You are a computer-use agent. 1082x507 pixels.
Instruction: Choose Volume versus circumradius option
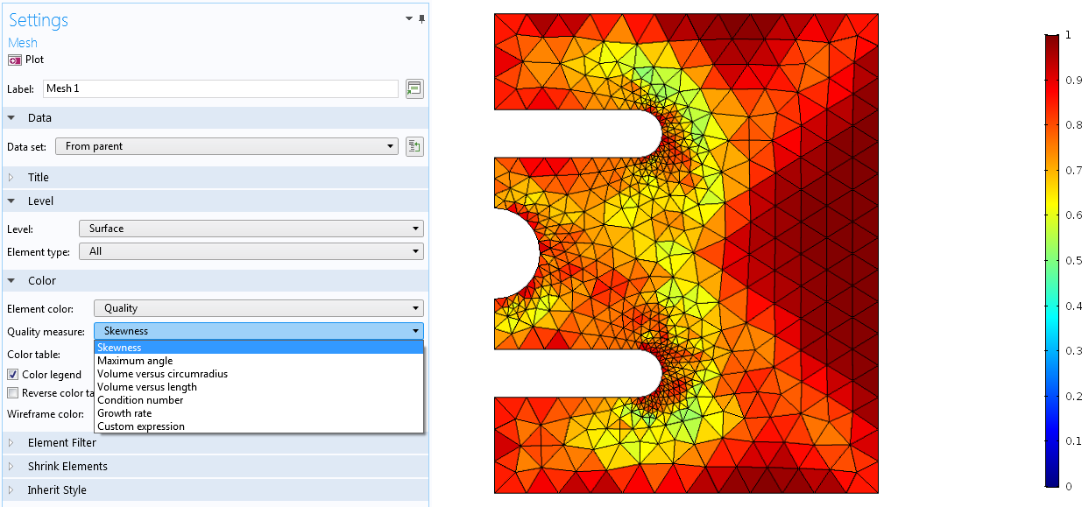click(x=162, y=374)
